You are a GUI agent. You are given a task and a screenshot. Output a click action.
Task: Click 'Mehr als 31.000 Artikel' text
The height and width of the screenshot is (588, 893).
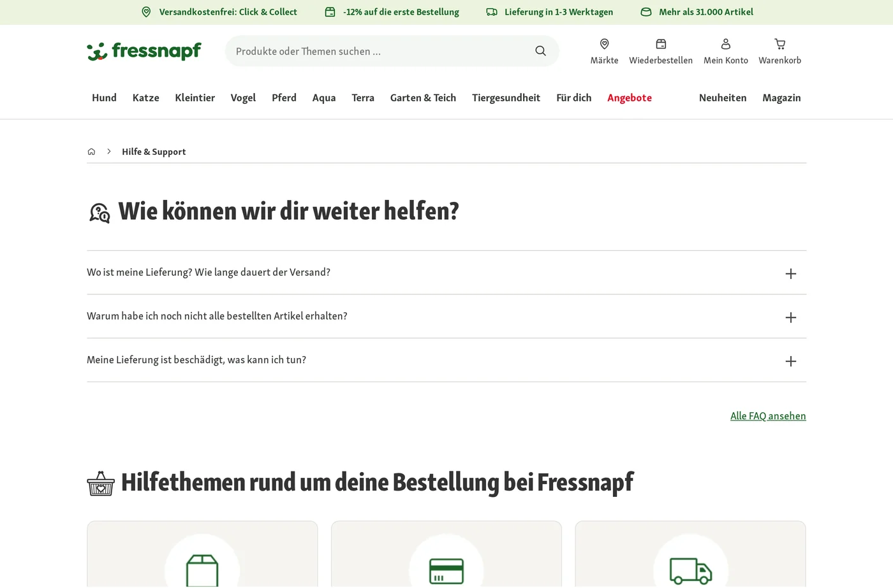click(x=706, y=12)
